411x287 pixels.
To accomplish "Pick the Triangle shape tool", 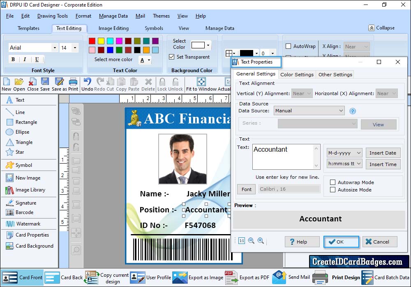I will coord(19,142).
